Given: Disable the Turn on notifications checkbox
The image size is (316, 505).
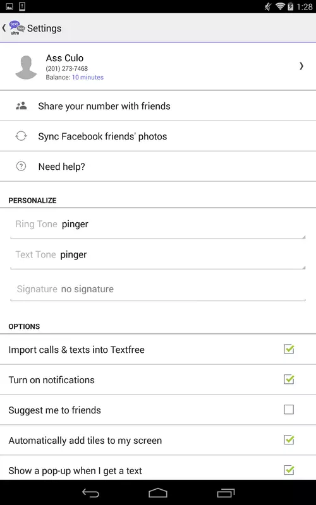Looking at the screenshot, I should (289, 379).
